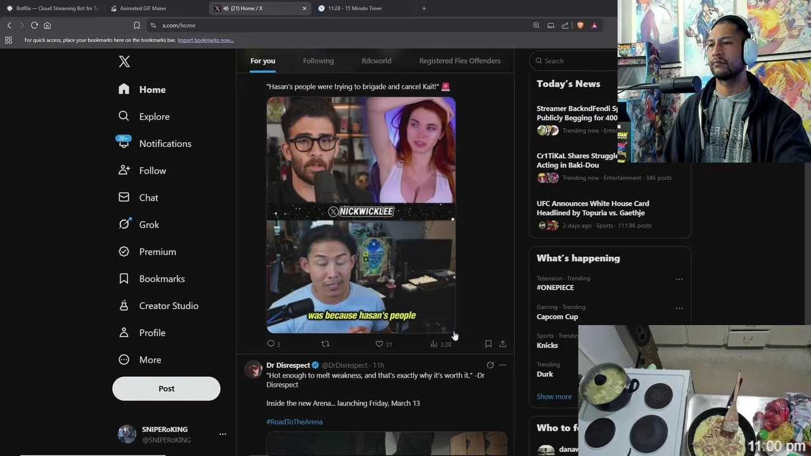The height and width of the screenshot is (456, 811).
Task: Switch to the For you tab
Action: point(262,61)
